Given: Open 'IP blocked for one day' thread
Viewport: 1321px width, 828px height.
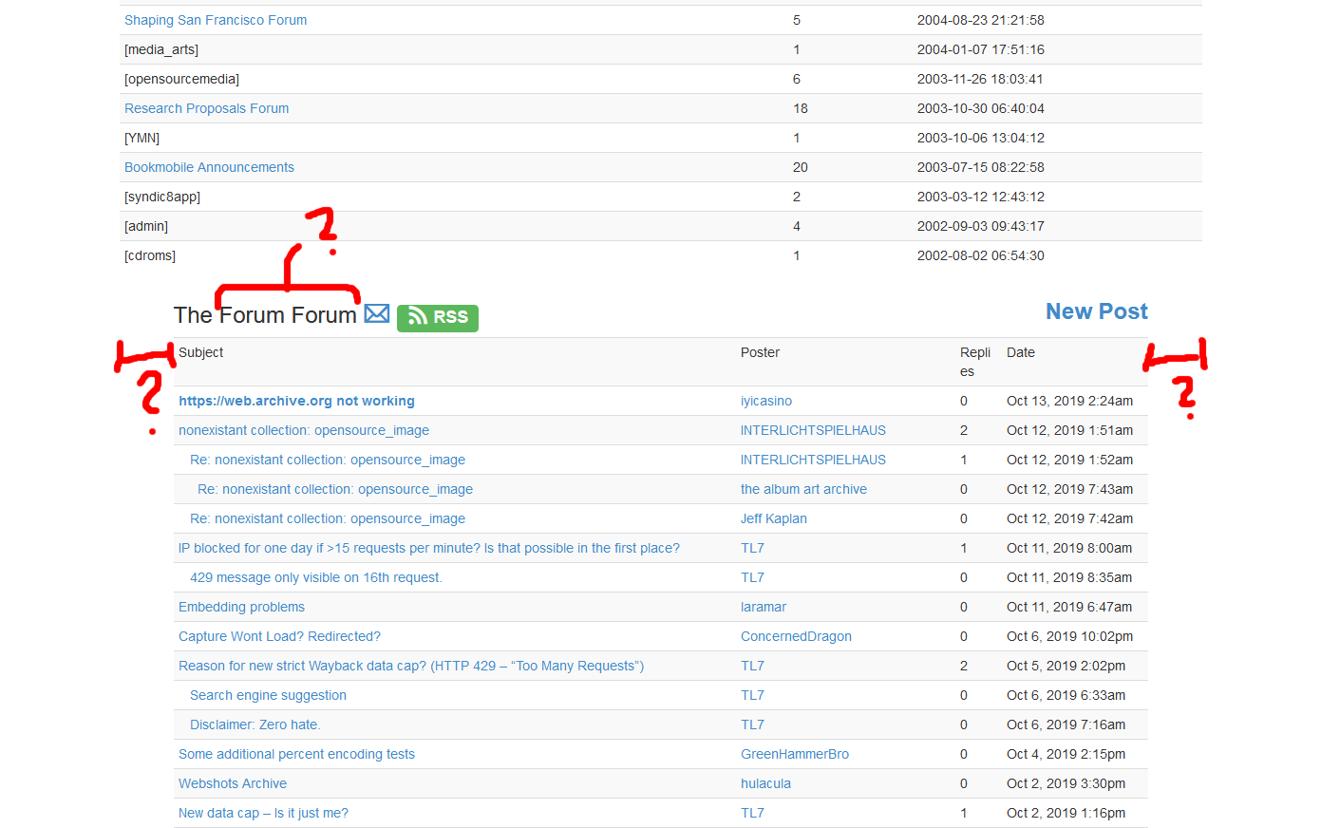Looking at the screenshot, I should coord(429,548).
